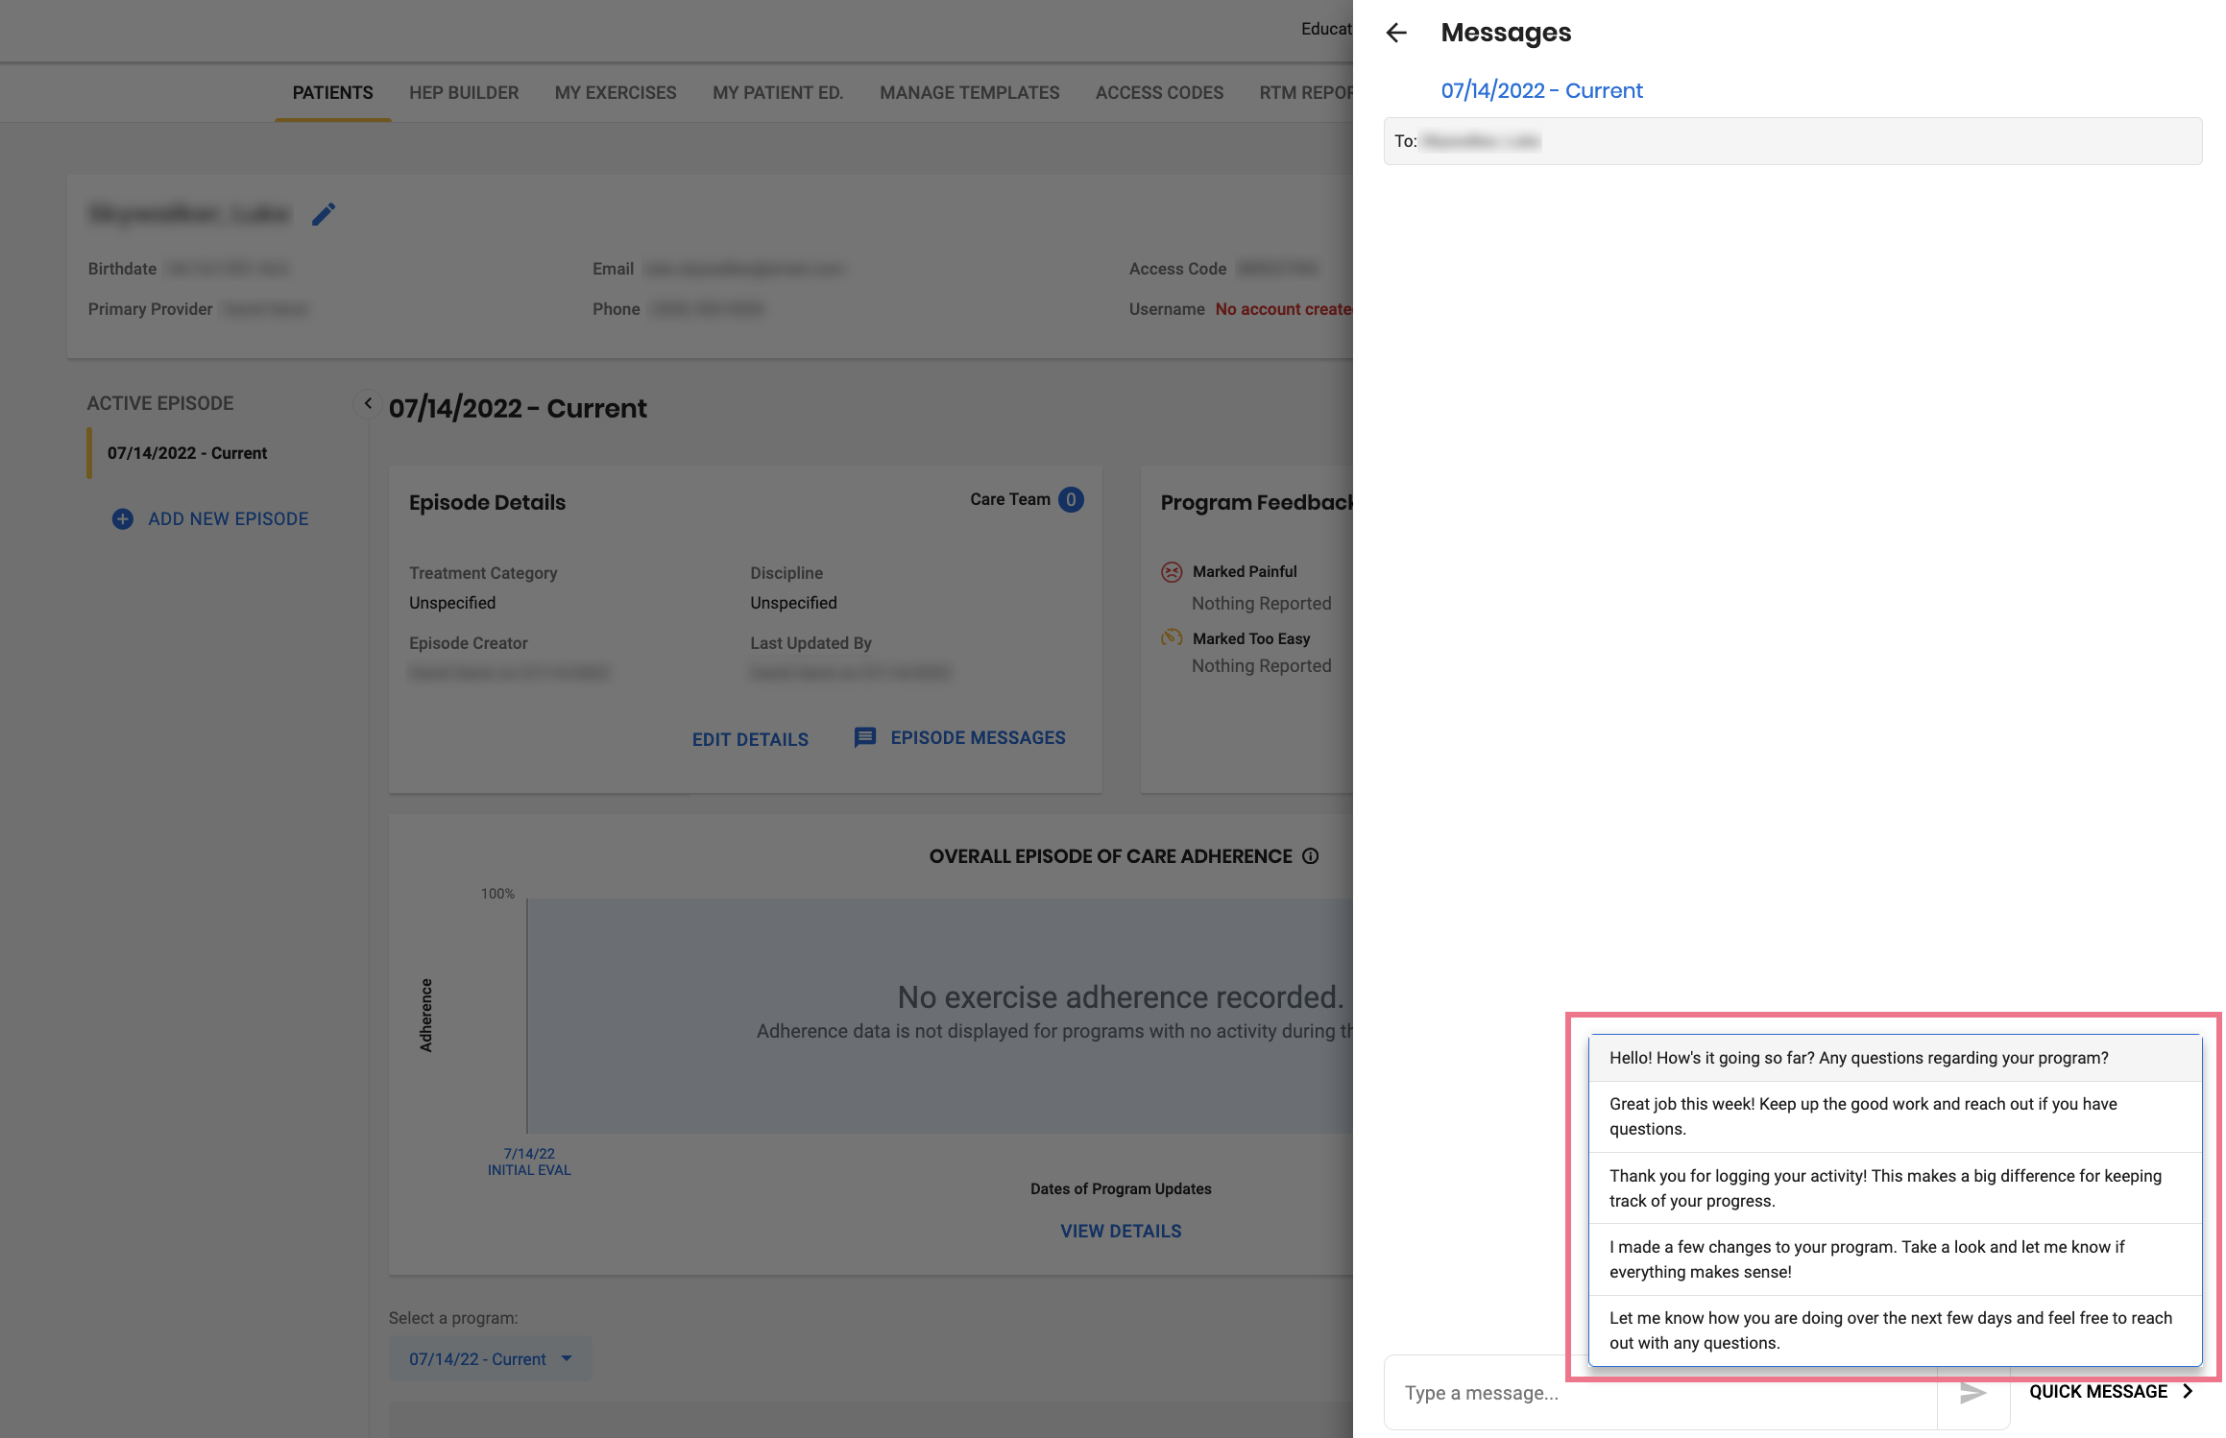Focus the Type a message field

1659,1392
